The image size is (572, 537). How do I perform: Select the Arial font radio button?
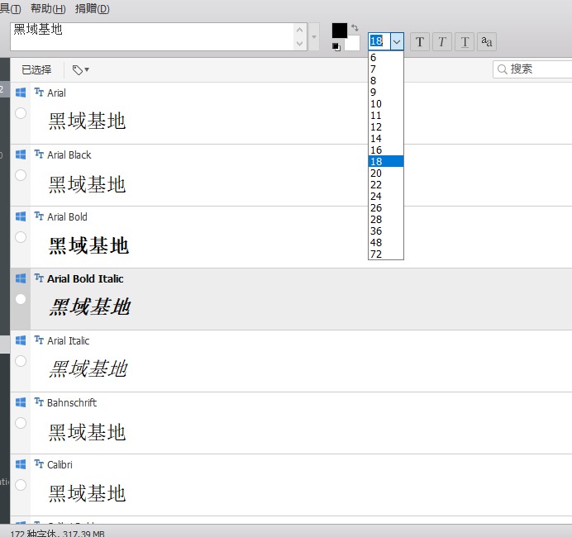pyautogui.click(x=21, y=113)
